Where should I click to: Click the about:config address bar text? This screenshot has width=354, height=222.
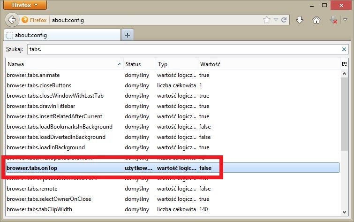[x=68, y=20]
